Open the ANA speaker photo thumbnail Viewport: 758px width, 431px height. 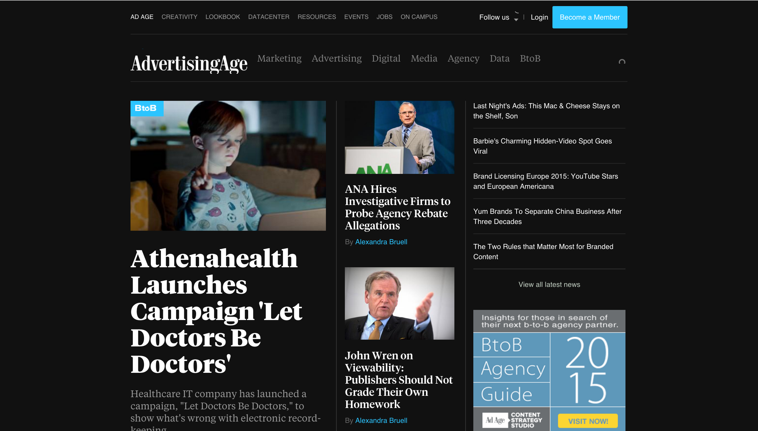click(x=400, y=137)
